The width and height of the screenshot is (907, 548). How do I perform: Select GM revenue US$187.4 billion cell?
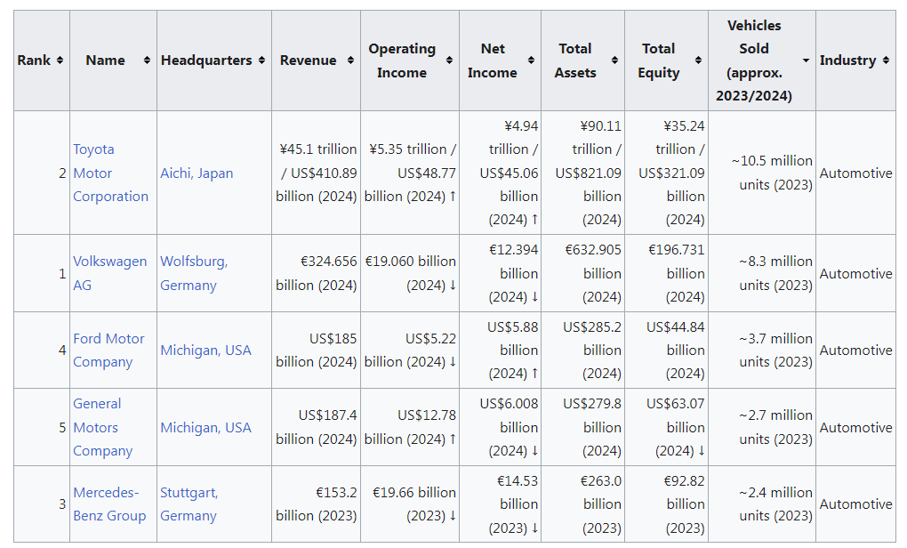pyautogui.click(x=316, y=427)
